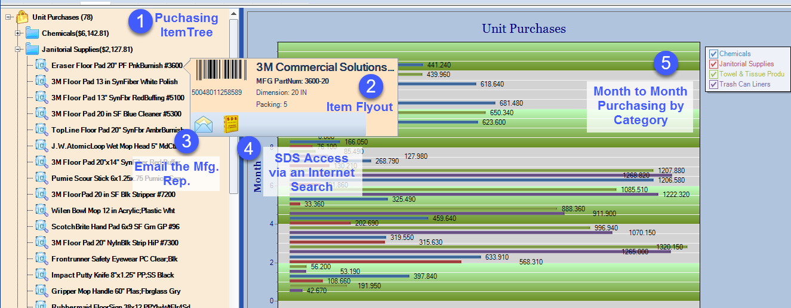Screen dimensions: 791x308
Task: Expand the Chemicals tree node
Action: [x=18, y=33]
